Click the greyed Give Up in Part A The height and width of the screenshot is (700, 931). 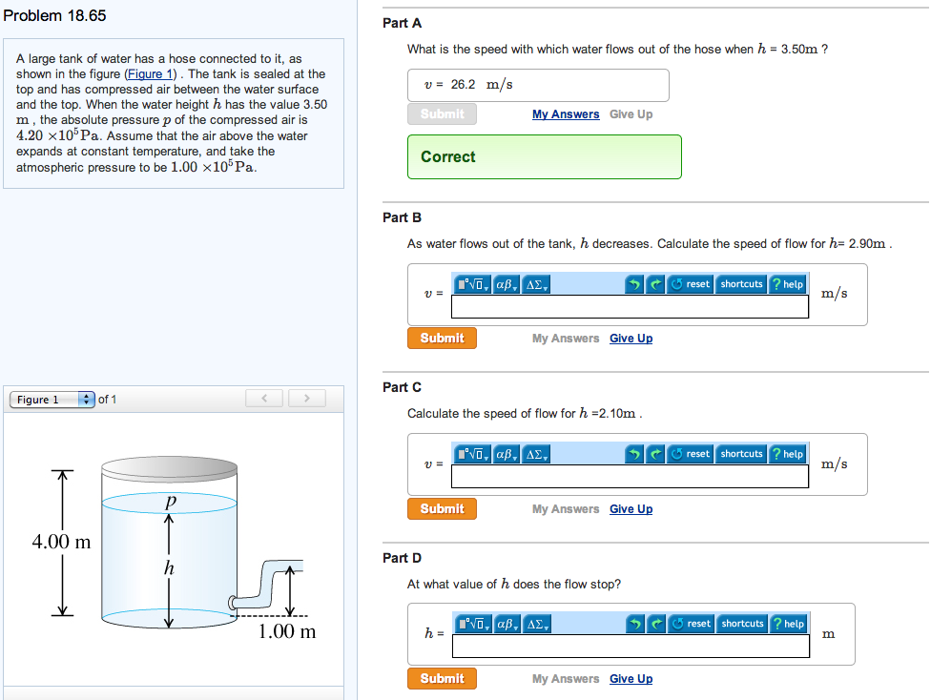pos(631,114)
